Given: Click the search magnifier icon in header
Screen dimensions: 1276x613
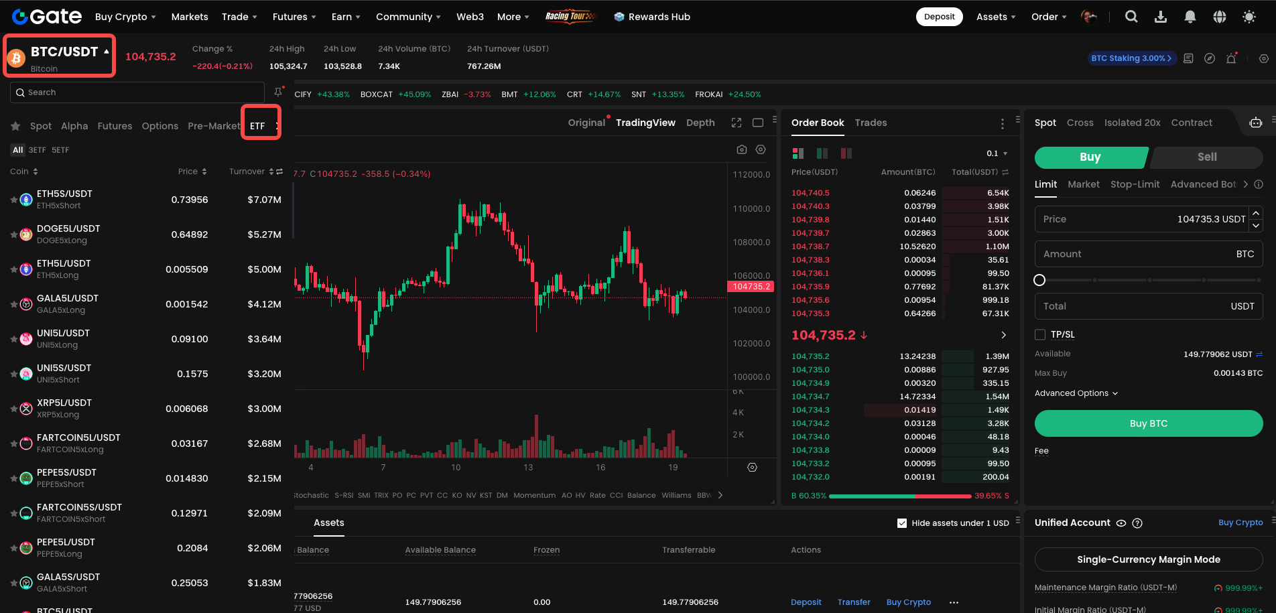Looking at the screenshot, I should point(1131,17).
